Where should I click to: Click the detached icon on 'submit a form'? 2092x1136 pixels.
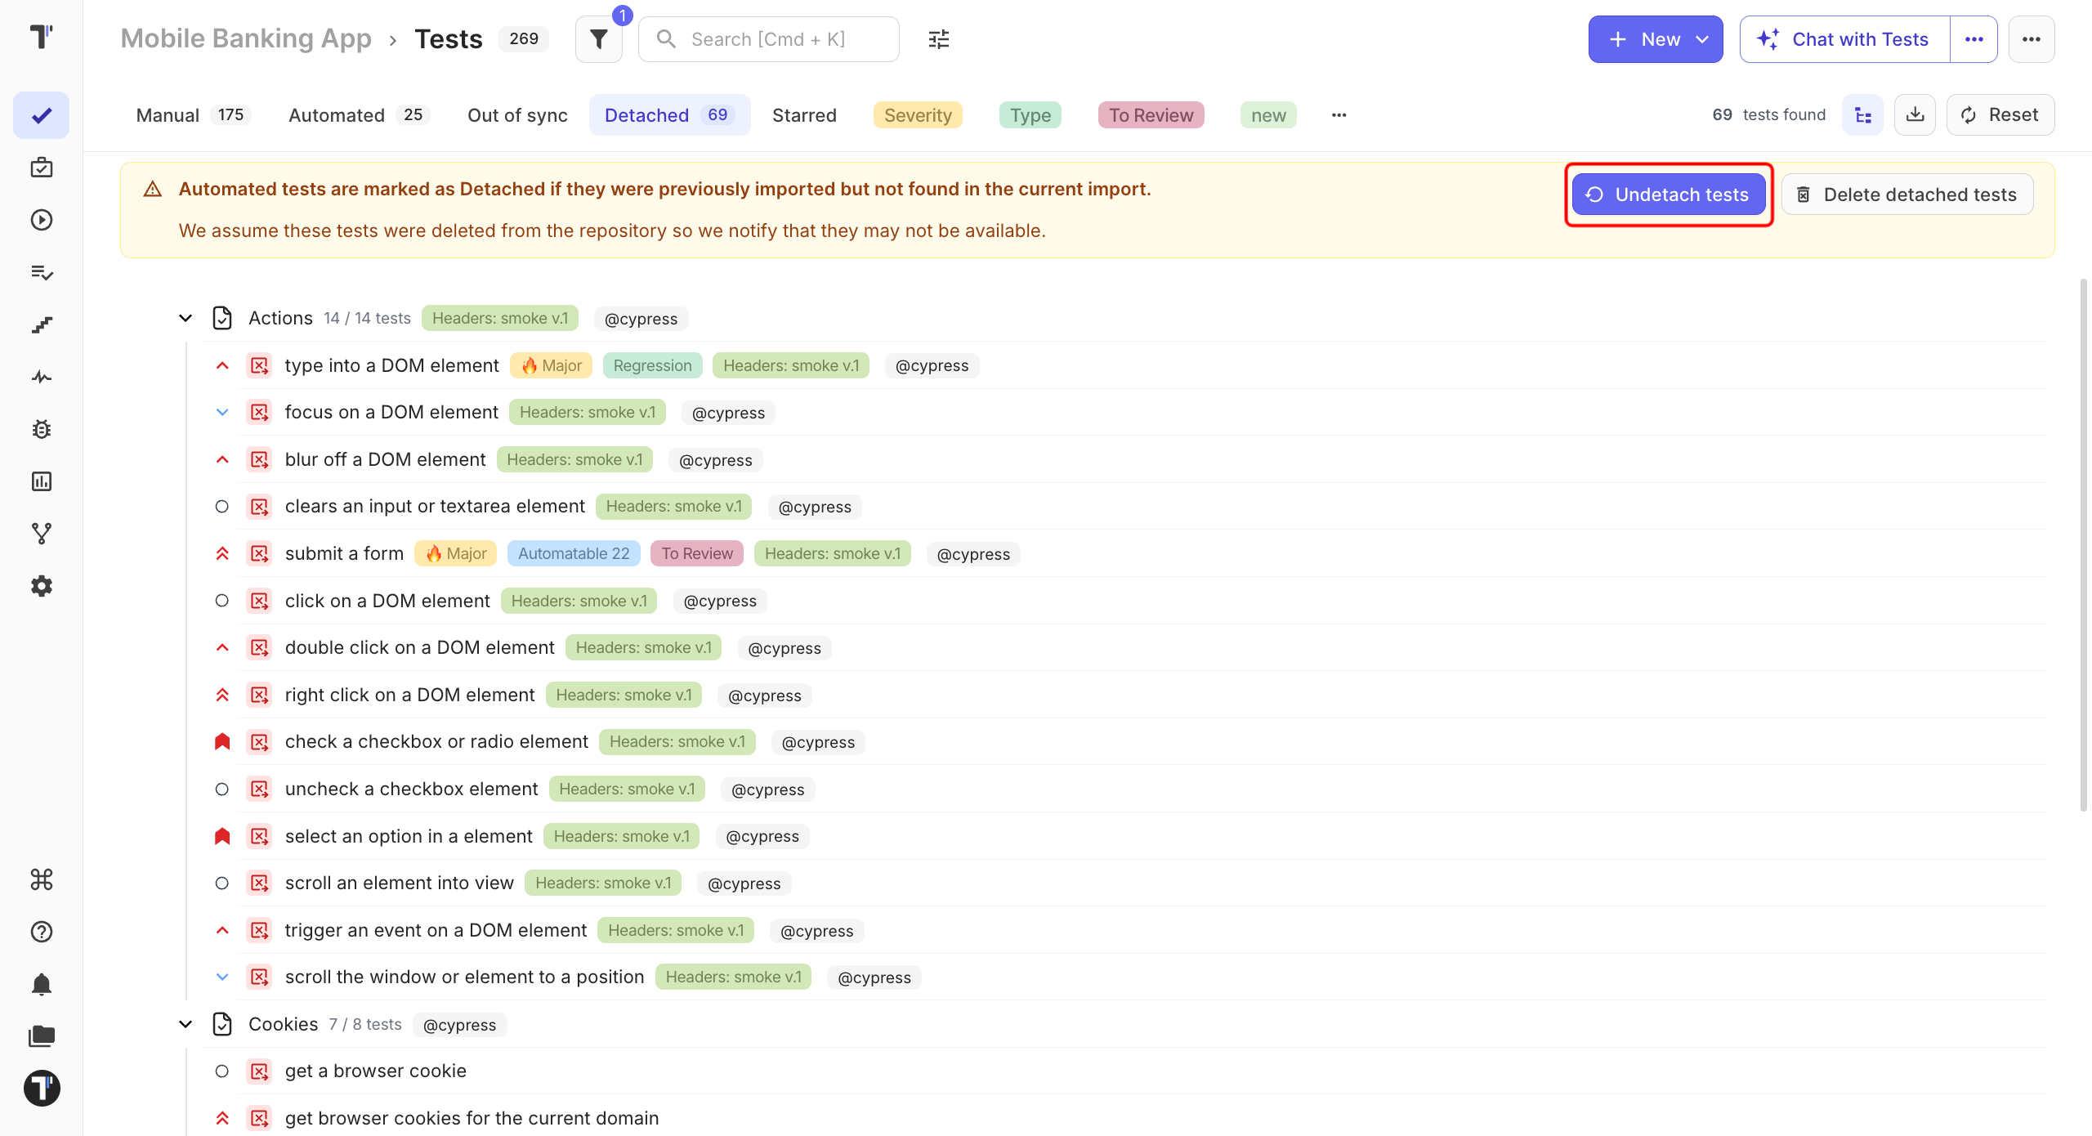(x=260, y=553)
